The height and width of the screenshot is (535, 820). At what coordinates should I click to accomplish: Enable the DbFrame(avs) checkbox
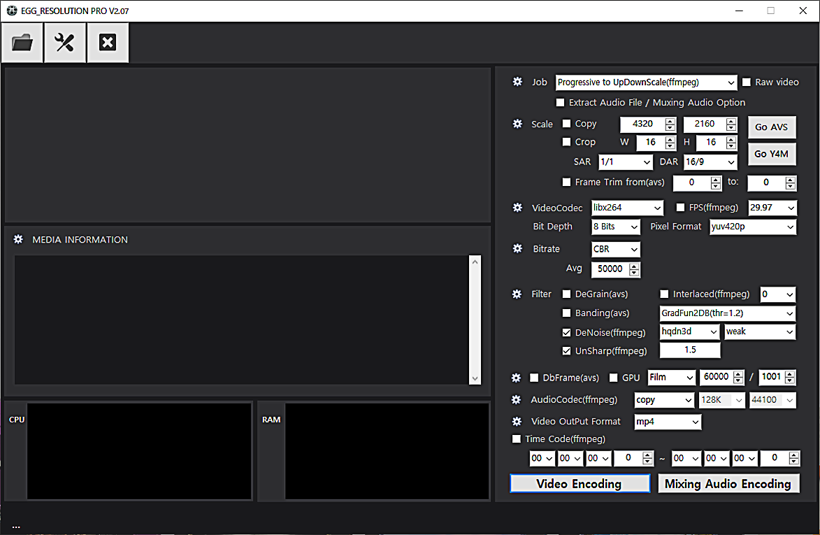point(534,378)
